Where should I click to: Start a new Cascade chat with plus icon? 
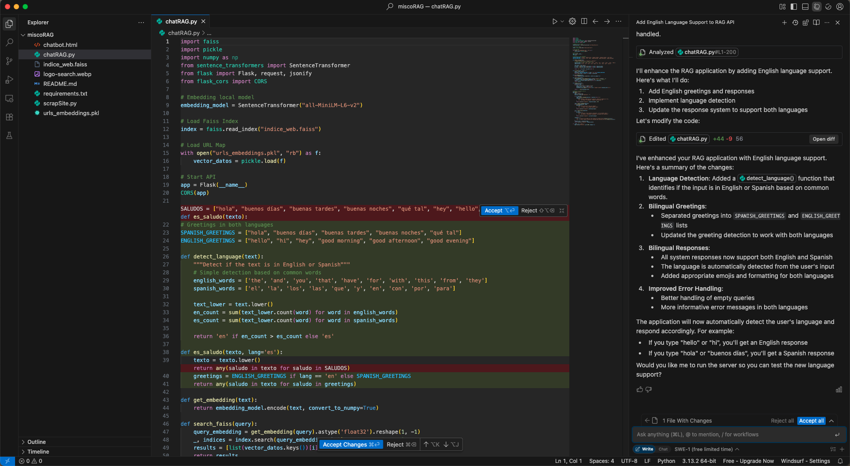click(x=784, y=22)
